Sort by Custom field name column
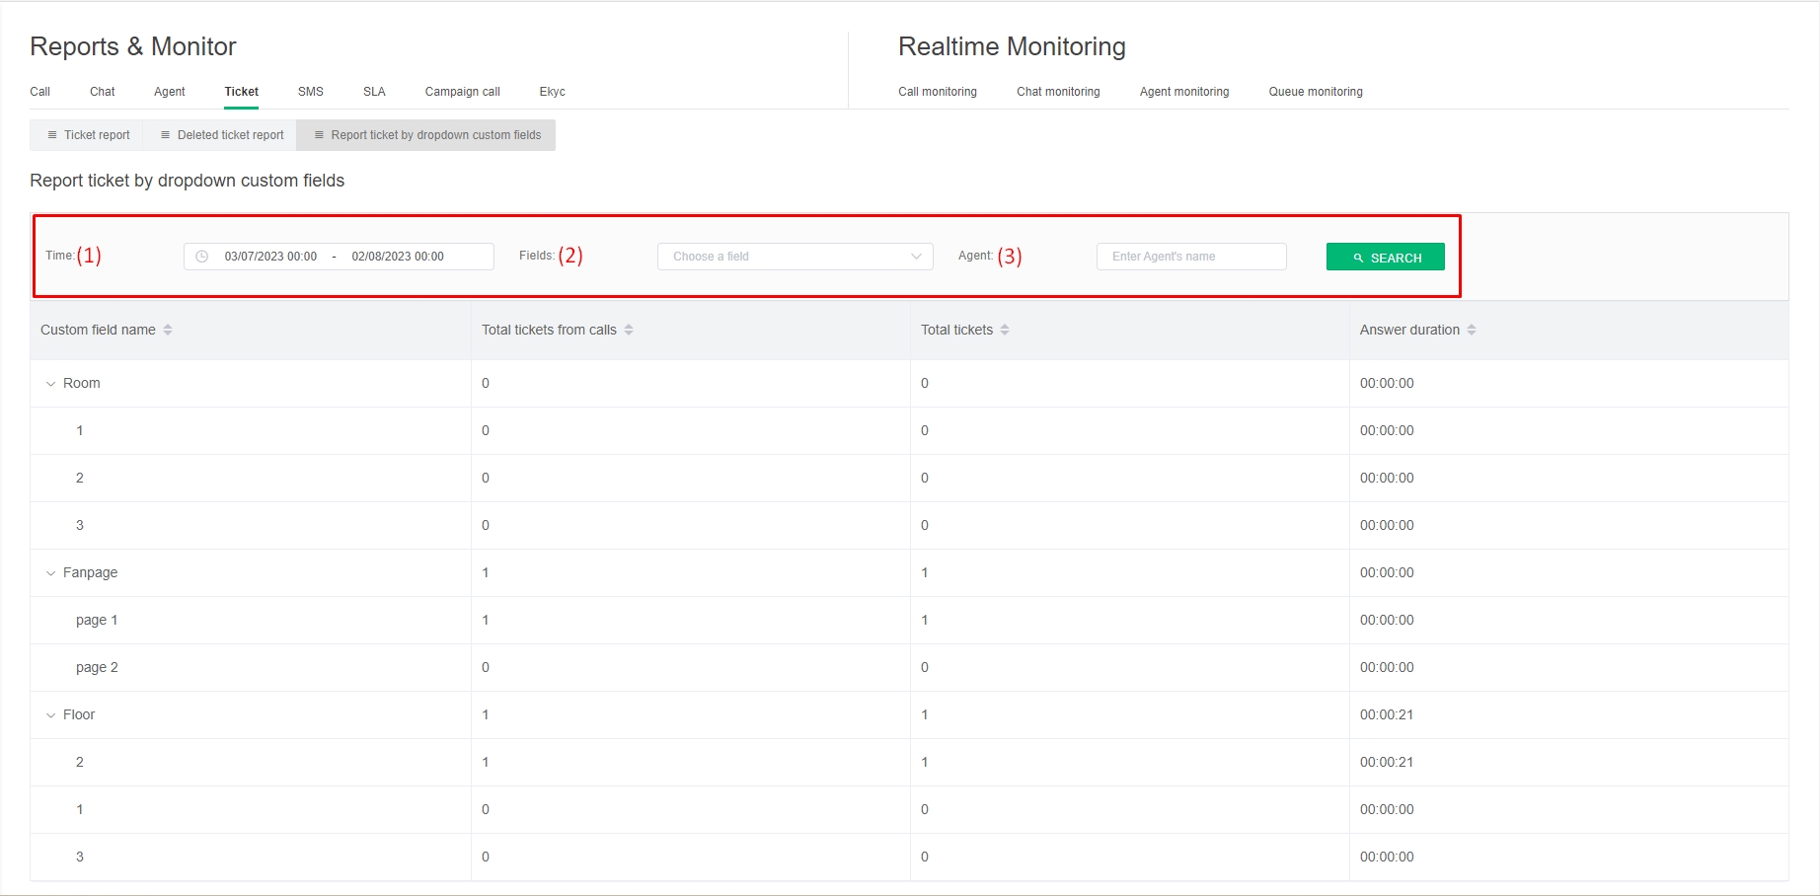1820x896 pixels. (x=168, y=330)
